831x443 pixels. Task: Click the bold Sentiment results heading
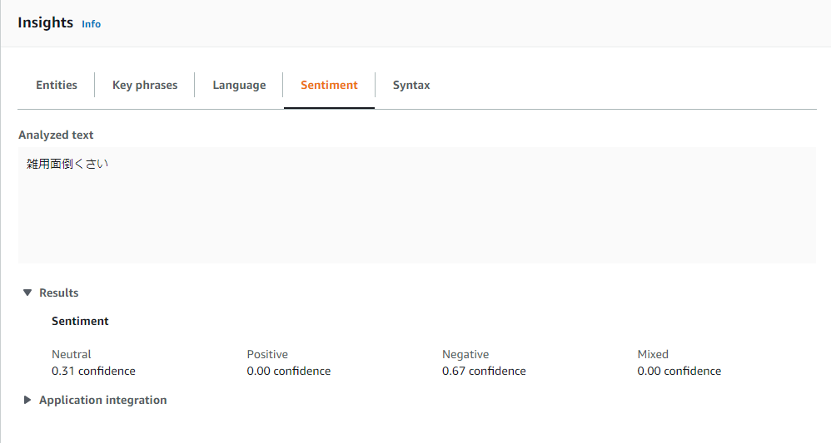(x=80, y=321)
